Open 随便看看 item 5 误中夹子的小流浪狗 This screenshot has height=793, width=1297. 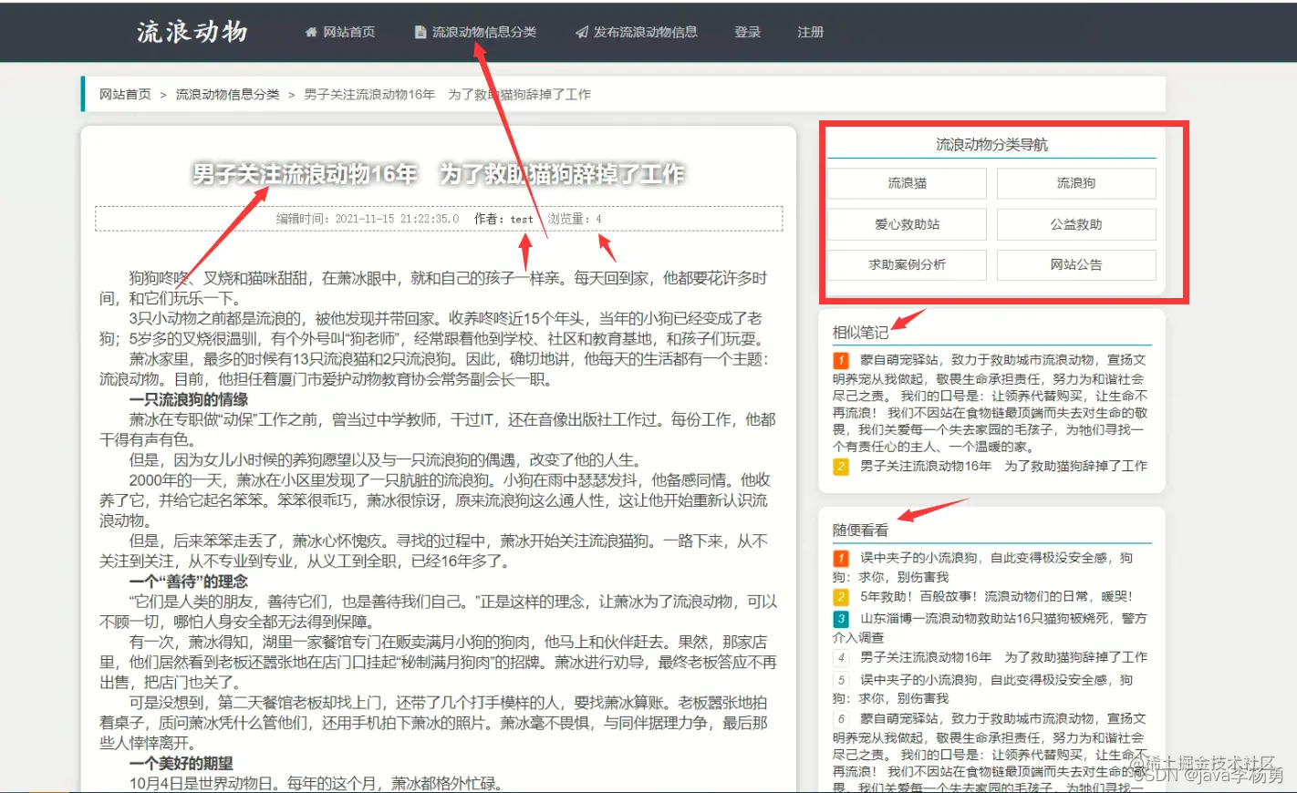[983, 689]
